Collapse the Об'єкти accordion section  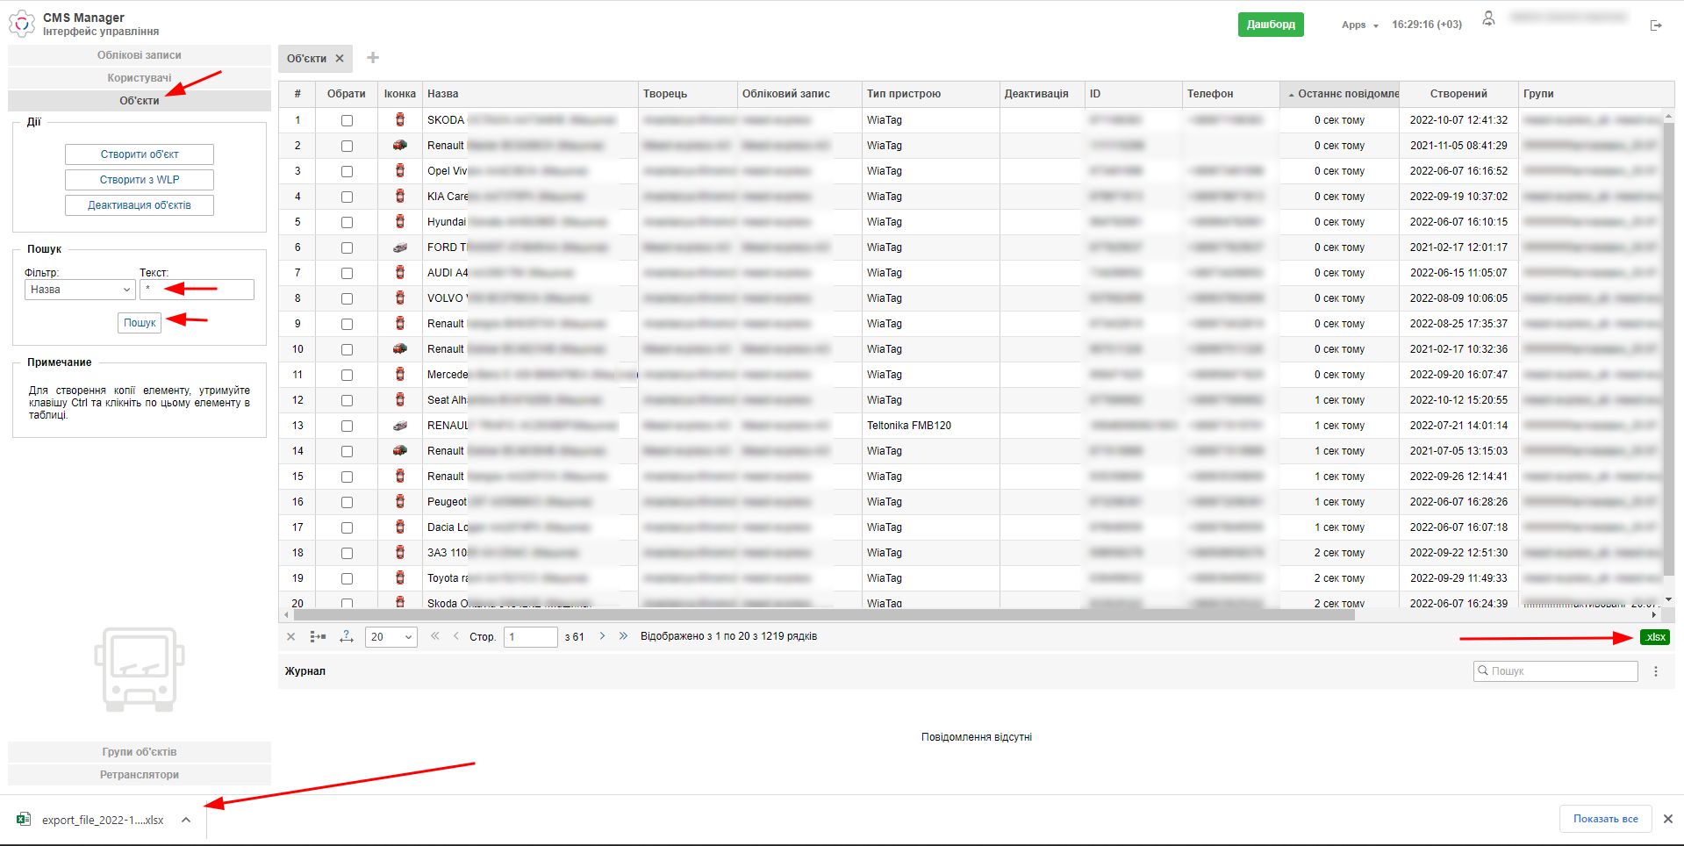(140, 101)
